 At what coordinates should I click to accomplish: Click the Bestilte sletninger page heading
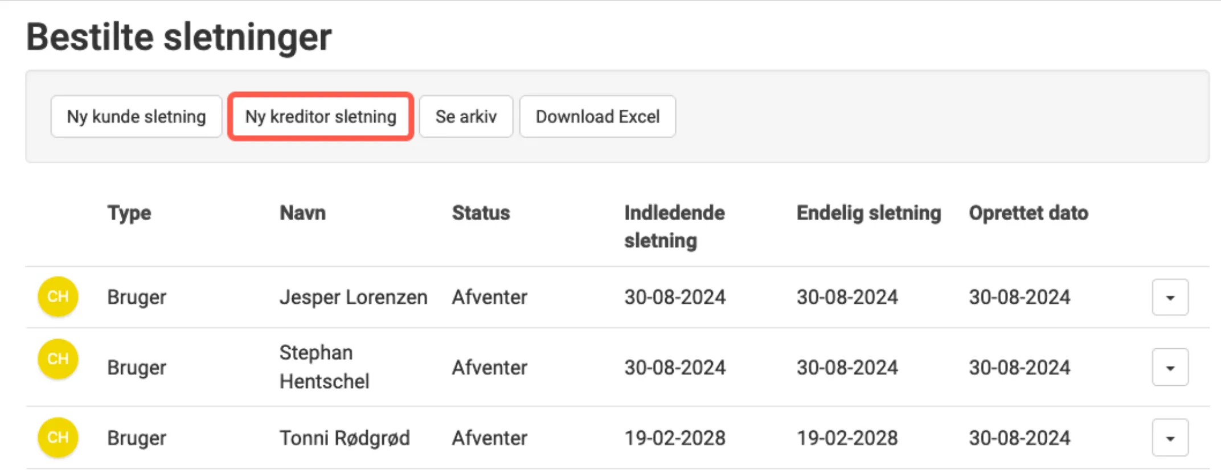click(179, 38)
